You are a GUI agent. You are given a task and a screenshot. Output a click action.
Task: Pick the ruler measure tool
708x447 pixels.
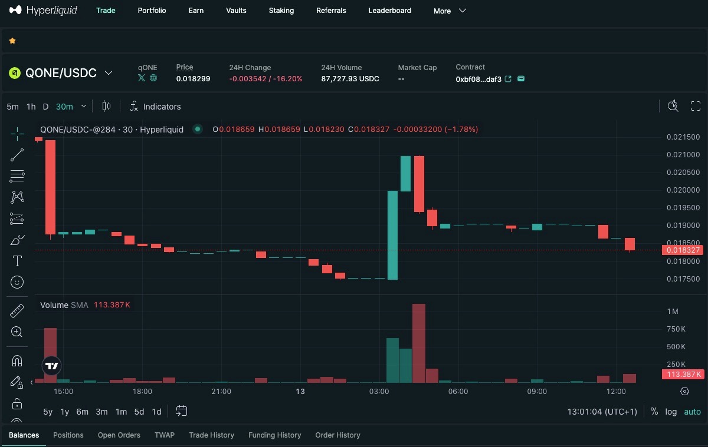coord(17,311)
